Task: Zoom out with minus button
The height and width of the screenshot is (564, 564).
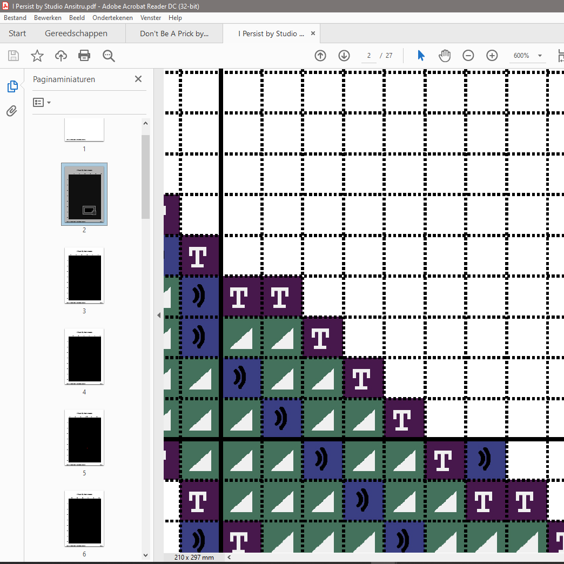Action: (x=468, y=56)
